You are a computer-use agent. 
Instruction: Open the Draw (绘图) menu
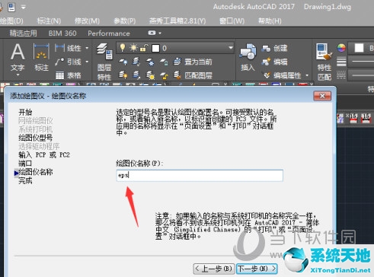click(11, 21)
